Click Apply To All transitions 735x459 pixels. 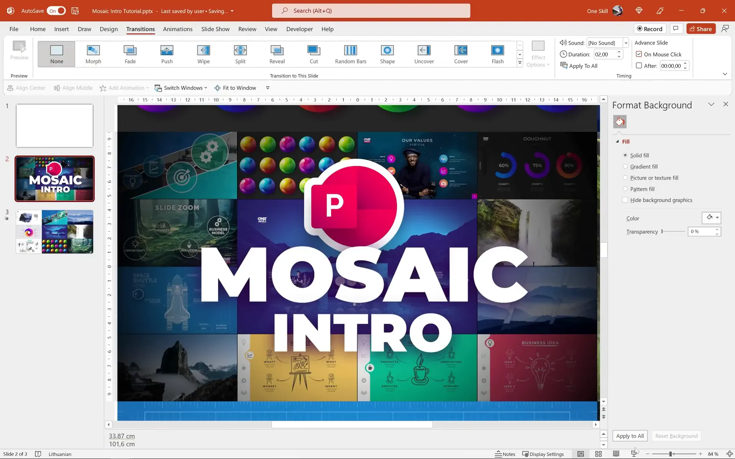click(x=579, y=66)
